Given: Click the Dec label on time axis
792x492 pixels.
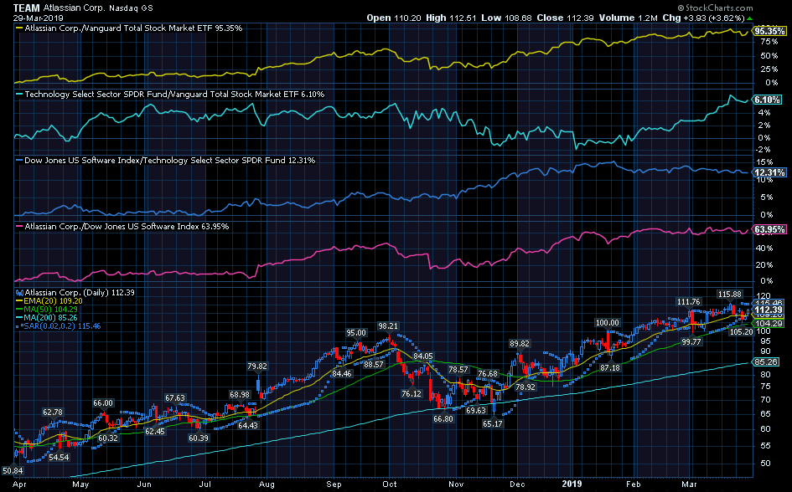Looking at the screenshot, I should tap(518, 484).
